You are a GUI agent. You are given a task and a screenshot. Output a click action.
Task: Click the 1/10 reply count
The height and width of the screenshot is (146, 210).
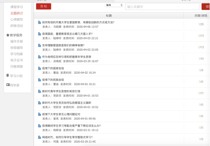pyautogui.click(x=201, y=59)
